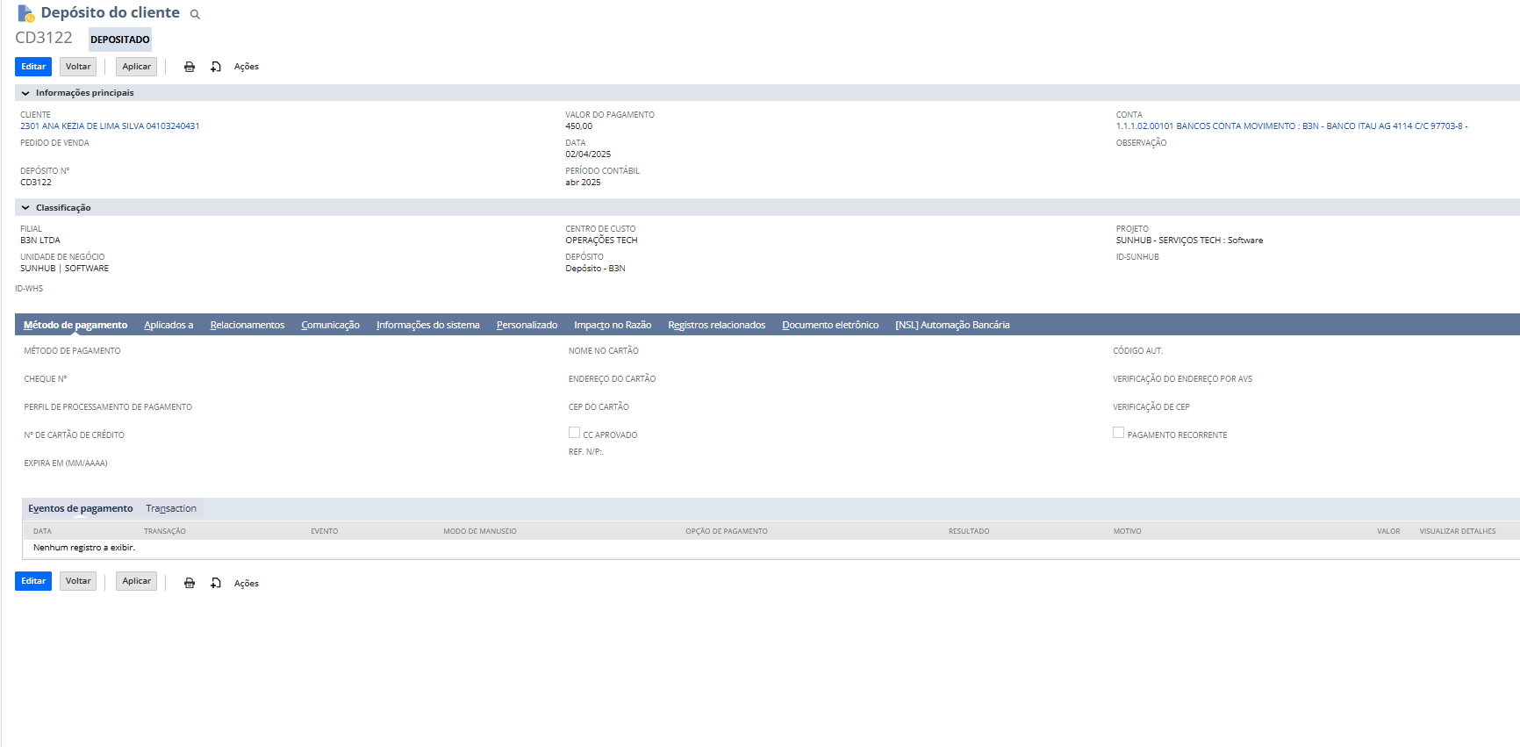Collapse the Informações principais section

(25, 93)
